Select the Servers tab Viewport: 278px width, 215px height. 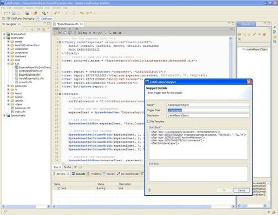click(61, 174)
